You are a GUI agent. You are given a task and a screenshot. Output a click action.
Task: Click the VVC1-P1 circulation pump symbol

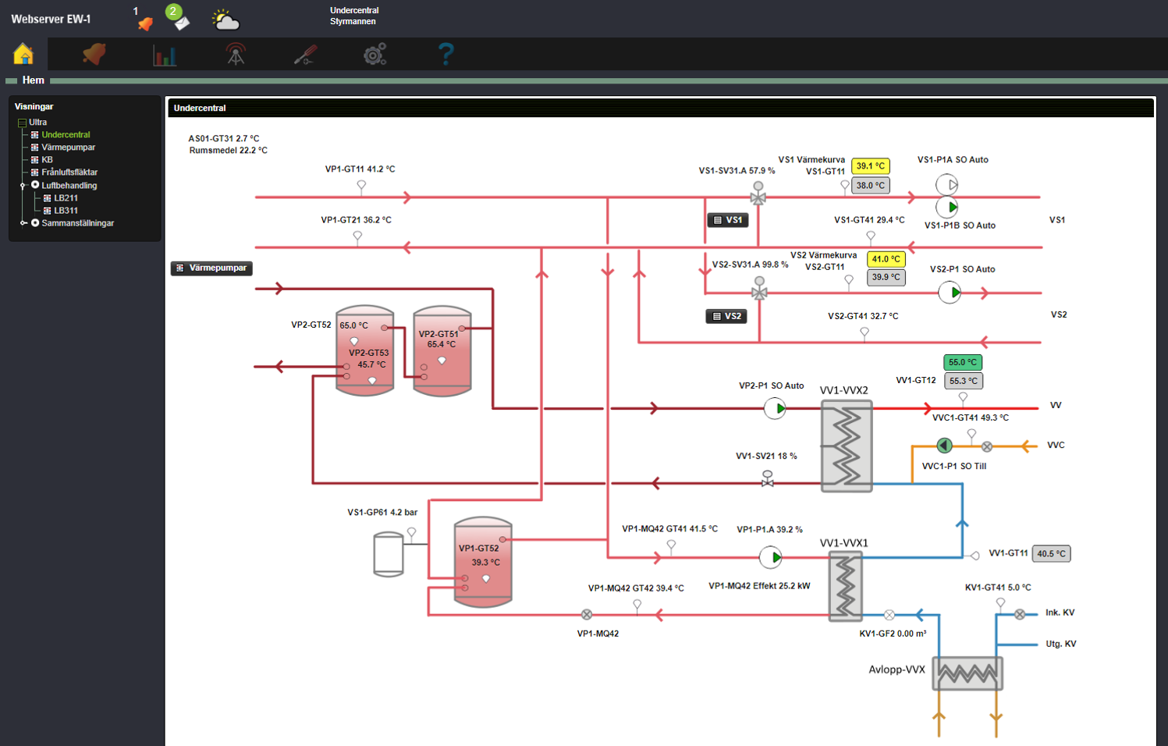click(944, 446)
